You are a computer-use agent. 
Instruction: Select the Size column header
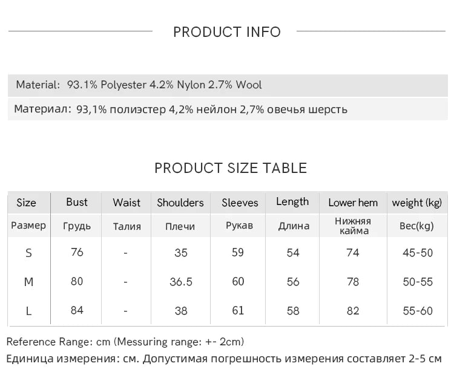coord(27,203)
